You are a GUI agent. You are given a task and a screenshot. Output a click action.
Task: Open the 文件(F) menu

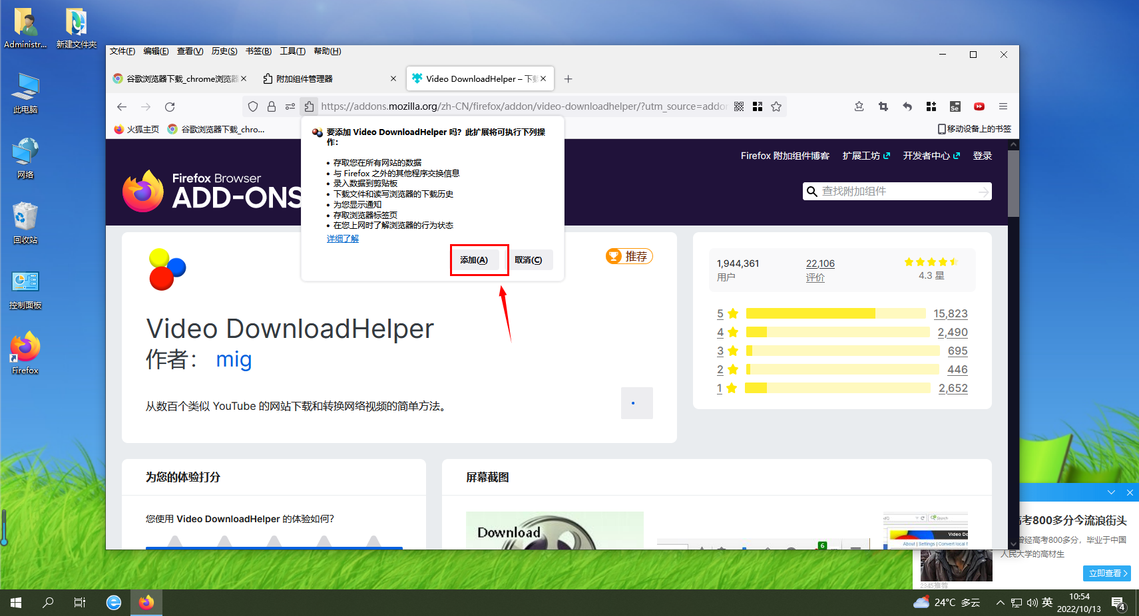click(x=122, y=51)
